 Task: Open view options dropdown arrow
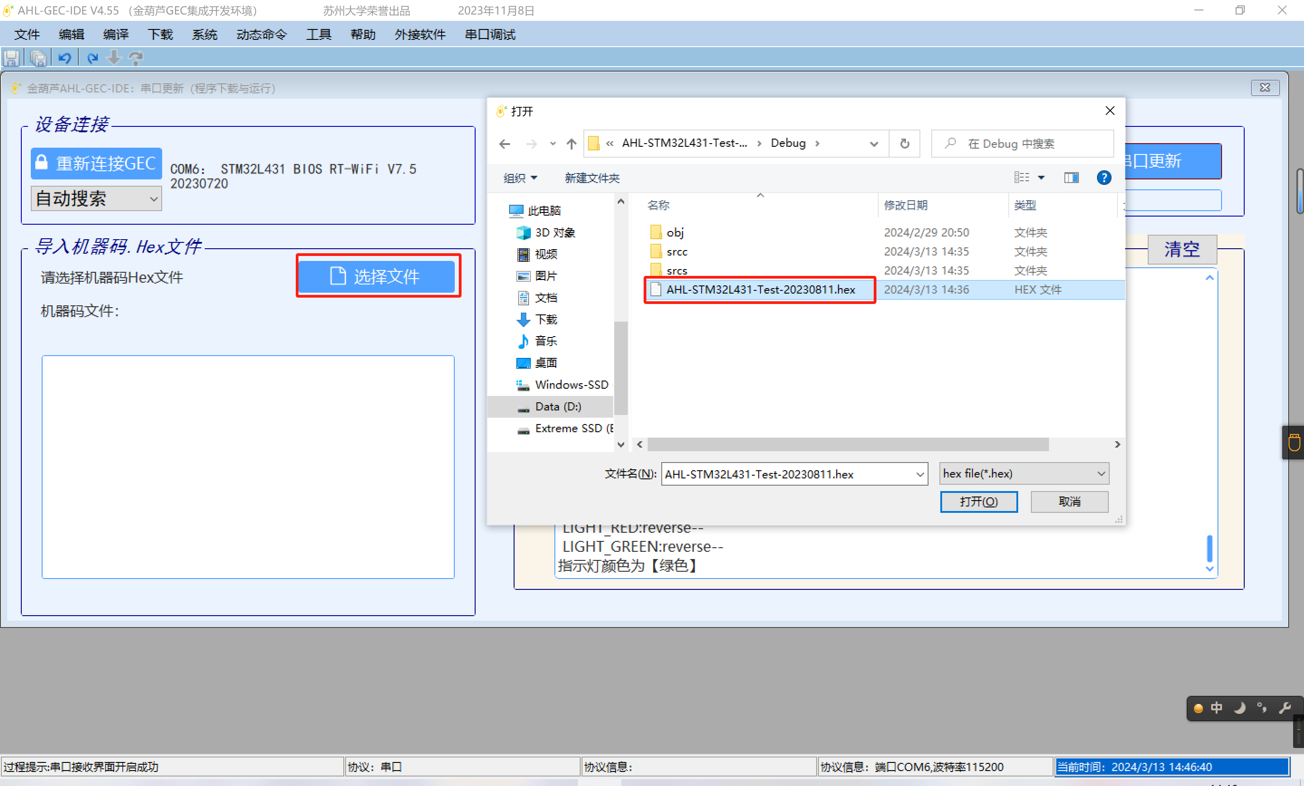click(x=1041, y=178)
